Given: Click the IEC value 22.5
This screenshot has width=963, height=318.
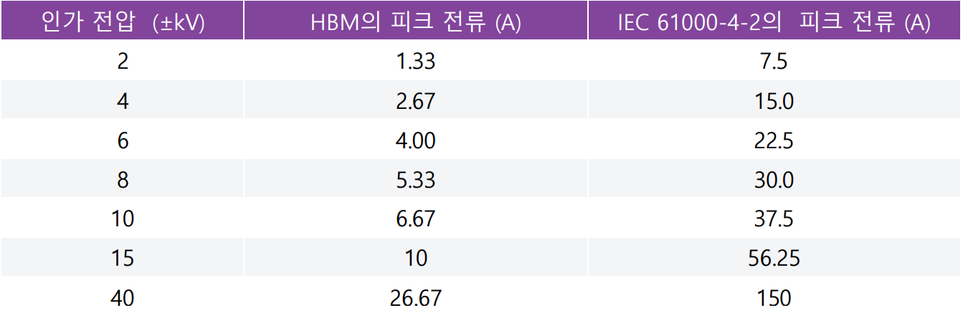Looking at the screenshot, I should pos(774,140).
